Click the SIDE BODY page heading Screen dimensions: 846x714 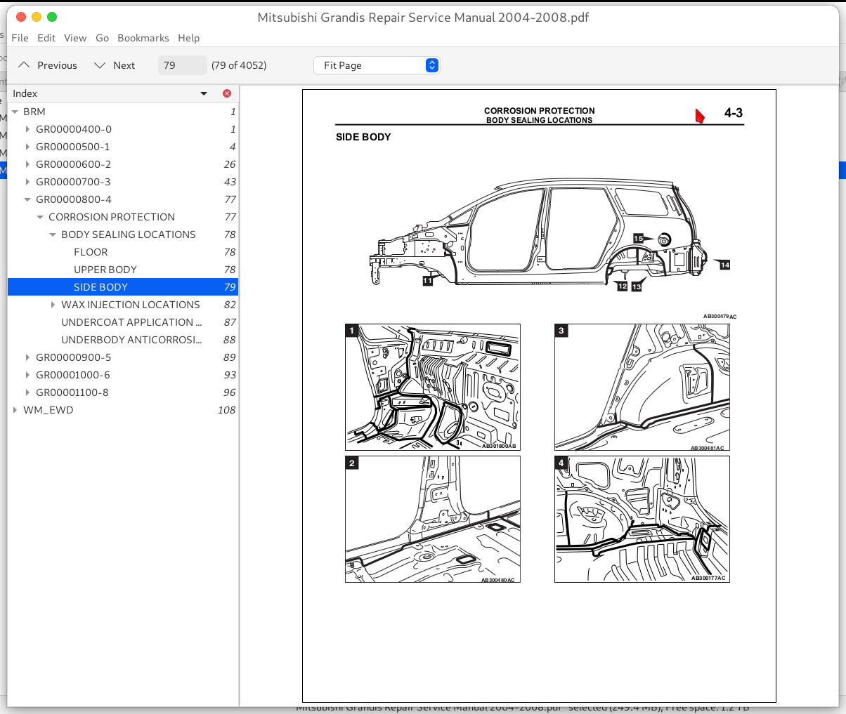coord(363,137)
